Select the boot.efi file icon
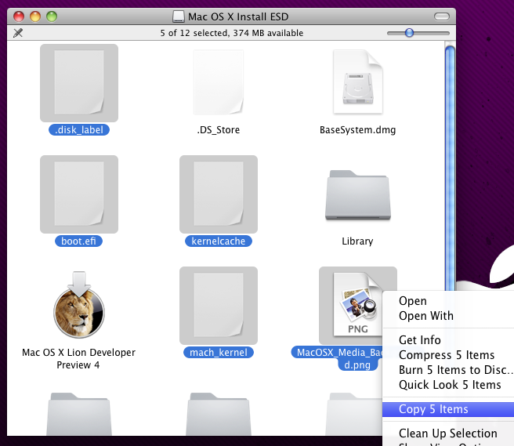This screenshot has width=514, height=446. tap(79, 194)
